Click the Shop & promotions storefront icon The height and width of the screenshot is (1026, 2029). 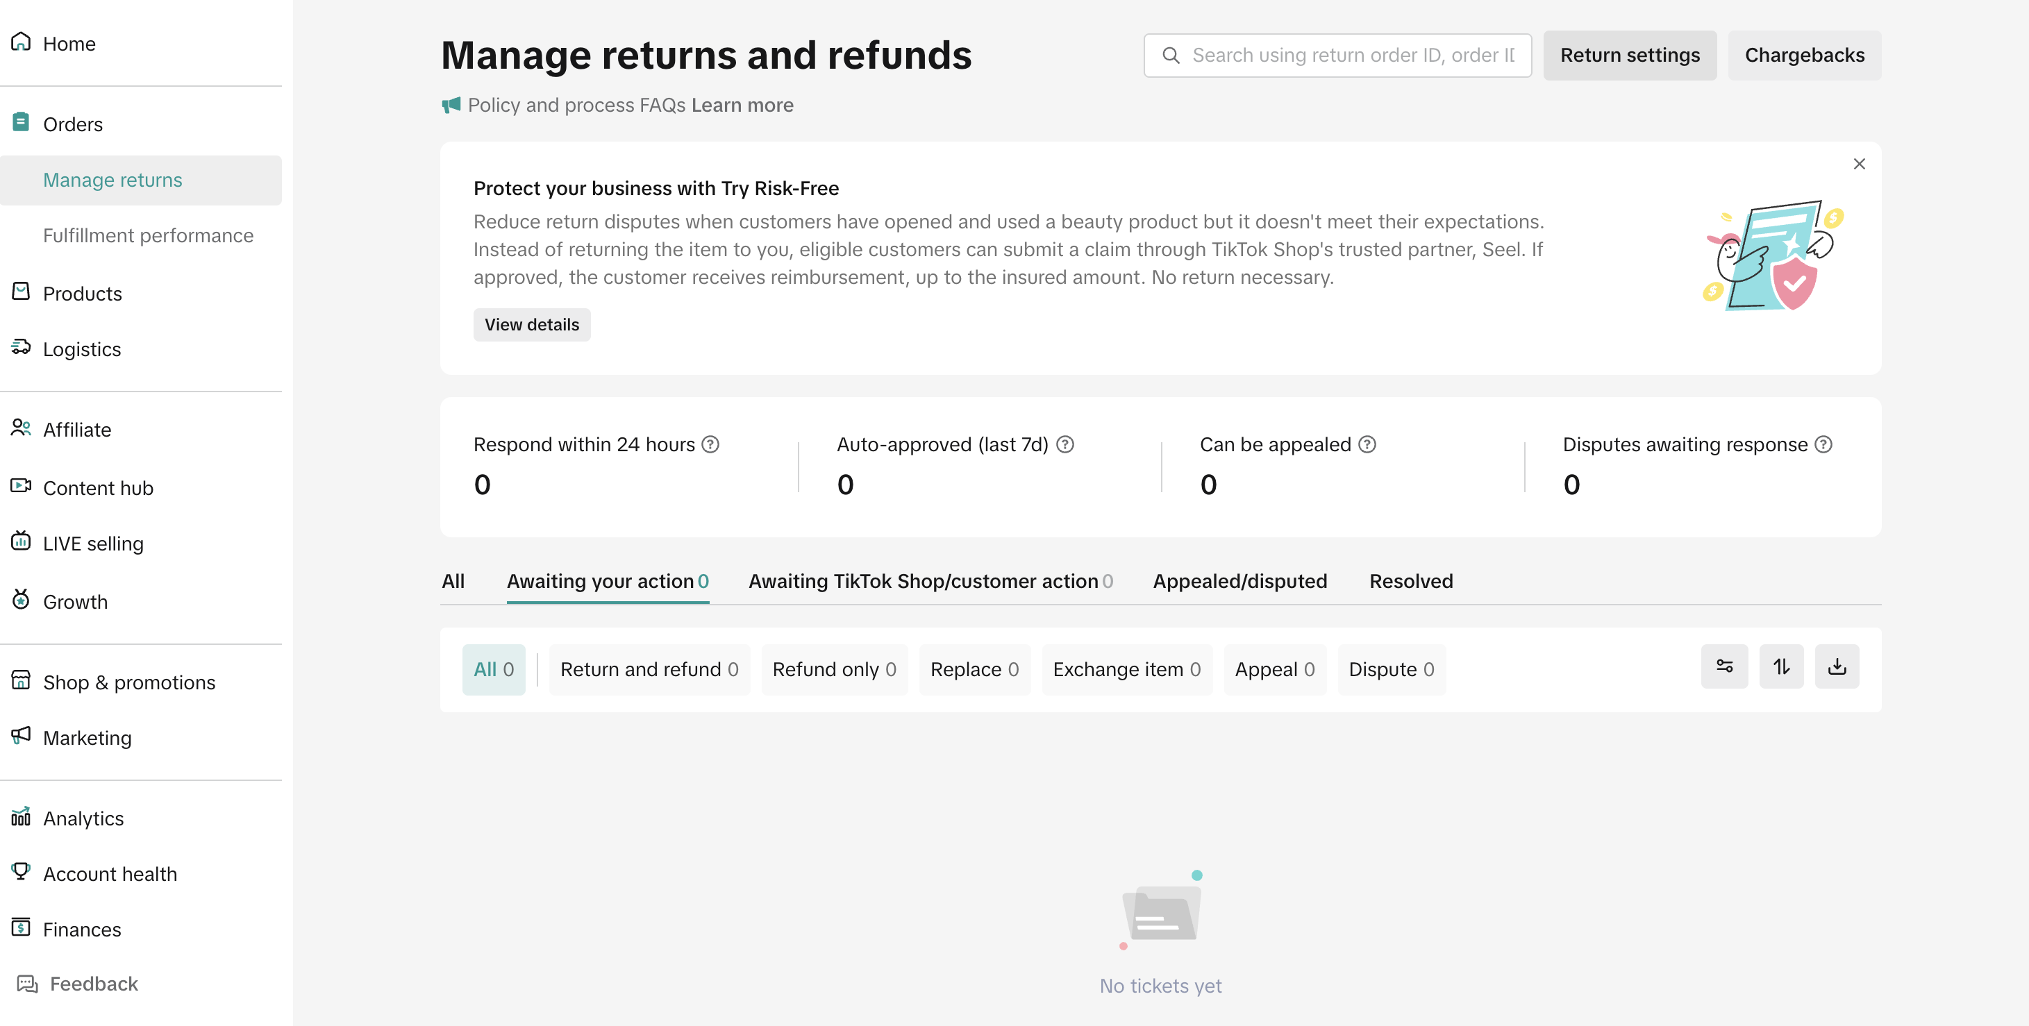click(x=22, y=680)
